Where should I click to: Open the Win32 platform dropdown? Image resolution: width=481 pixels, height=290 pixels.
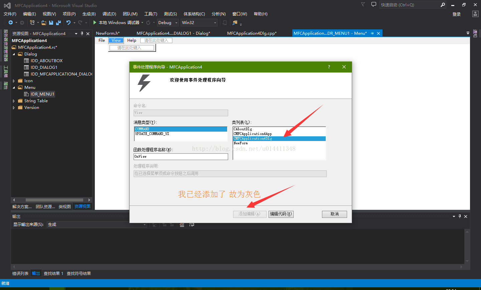tap(215, 22)
